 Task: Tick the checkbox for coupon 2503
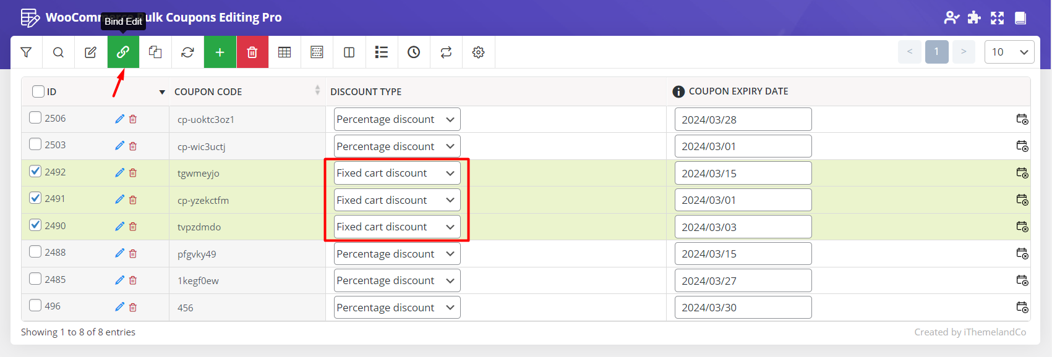pyautogui.click(x=35, y=145)
